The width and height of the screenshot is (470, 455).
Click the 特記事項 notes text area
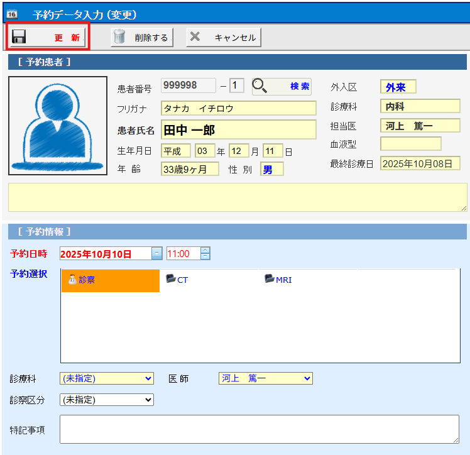[259, 429]
